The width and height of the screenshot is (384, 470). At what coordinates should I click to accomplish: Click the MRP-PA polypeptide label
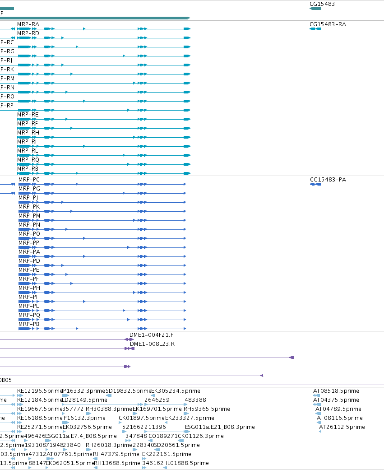(x=29, y=251)
